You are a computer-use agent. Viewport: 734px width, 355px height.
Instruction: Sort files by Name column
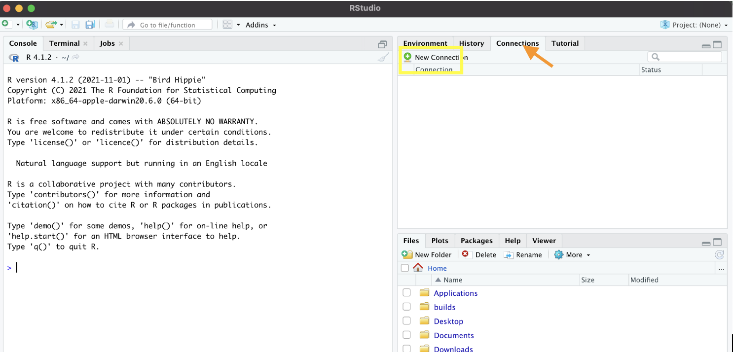pyautogui.click(x=506, y=280)
